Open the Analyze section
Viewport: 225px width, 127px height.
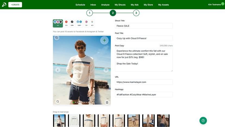105,5
